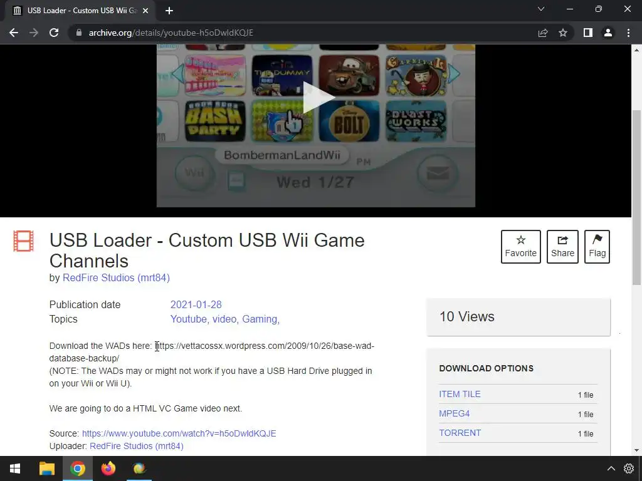The height and width of the screenshot is (481, 642).
Task: Click the vettacossx wordpress URL text
Action: (212, 352)
